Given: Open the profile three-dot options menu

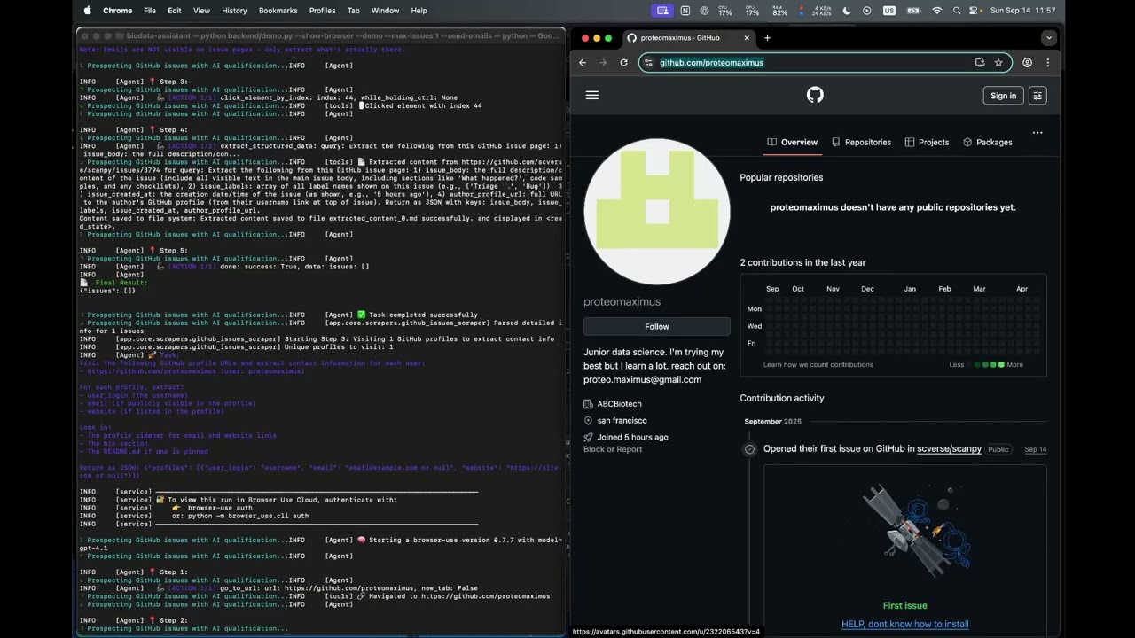Looking at the screenshot, I should coord(1037,134).
